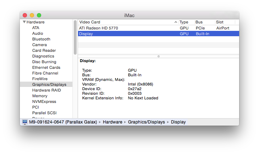Image resolution: width=259 pixels, height=154 pixels.
Task: Collapse the Hardware tree disclosure triangle
Action: tap(24, 22)
